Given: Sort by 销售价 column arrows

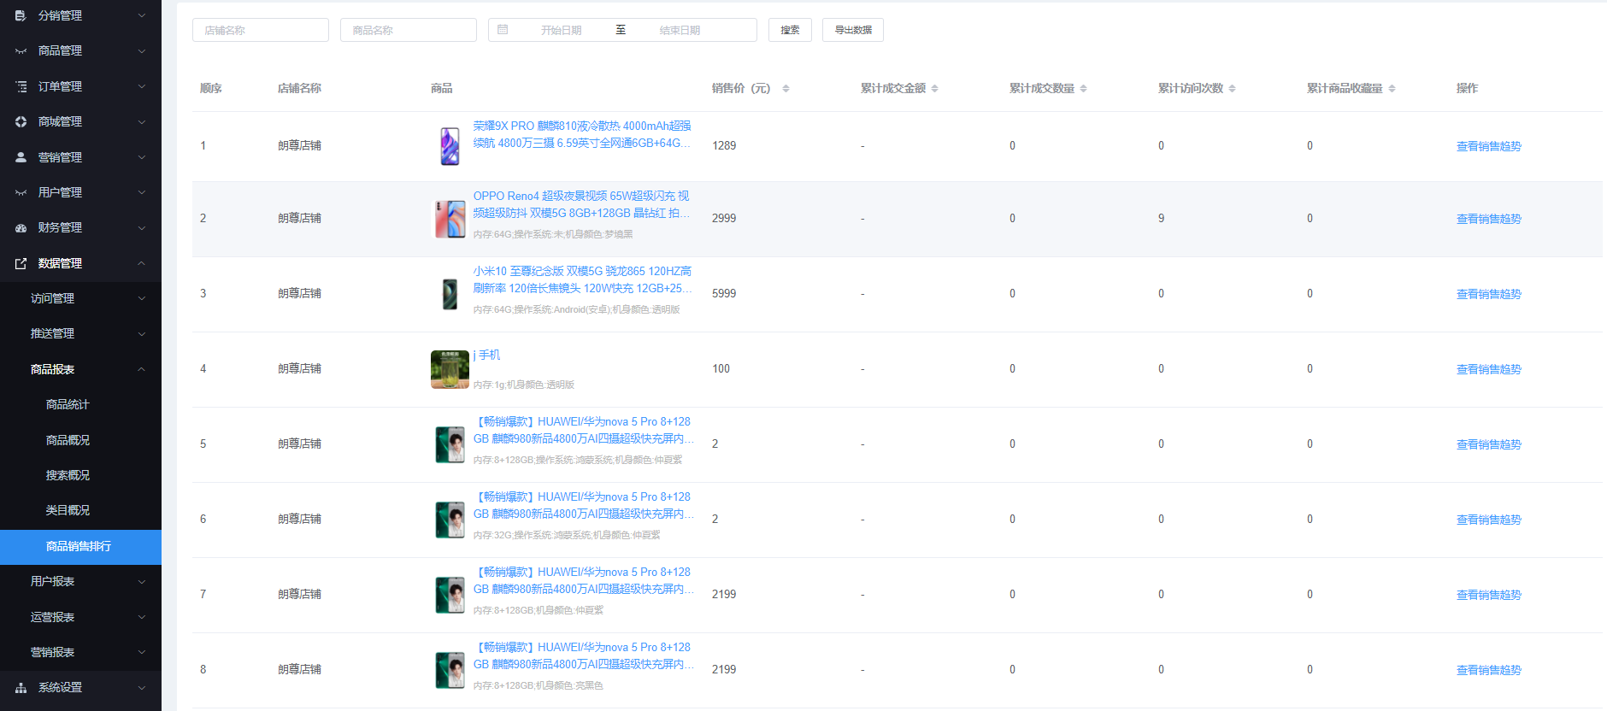Looking at the screenshot, I should click(x=786, y=89).
